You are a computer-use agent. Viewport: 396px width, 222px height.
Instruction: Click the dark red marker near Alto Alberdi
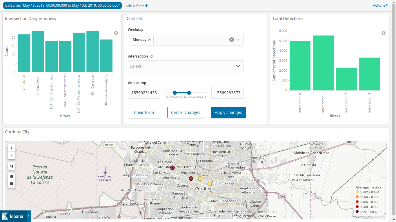(191, 179)
